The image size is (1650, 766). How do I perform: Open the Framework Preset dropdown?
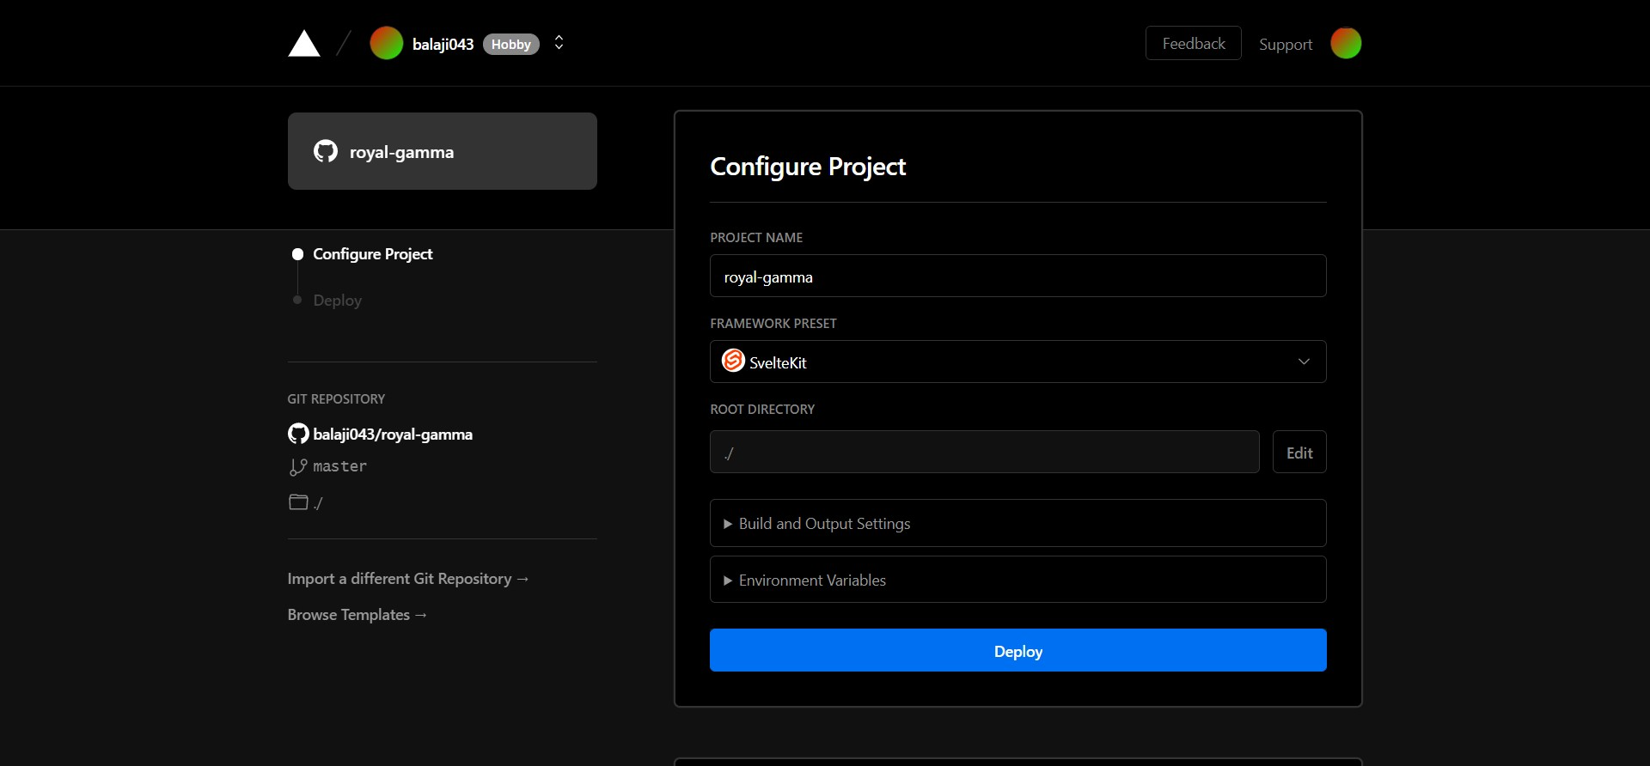pyautogui.click(x=1018, y=362)
